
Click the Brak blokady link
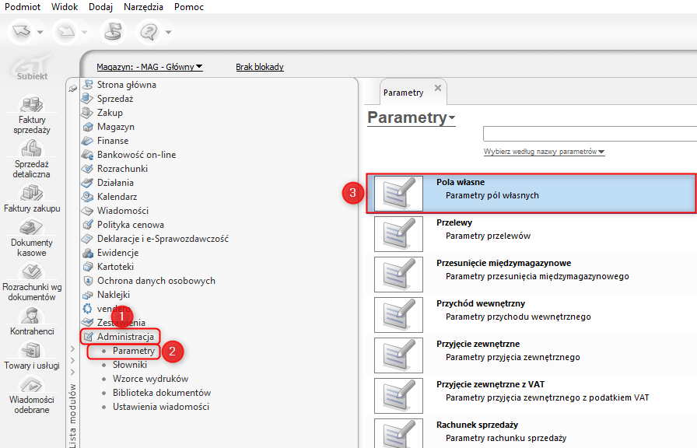(x=260, y=67)
